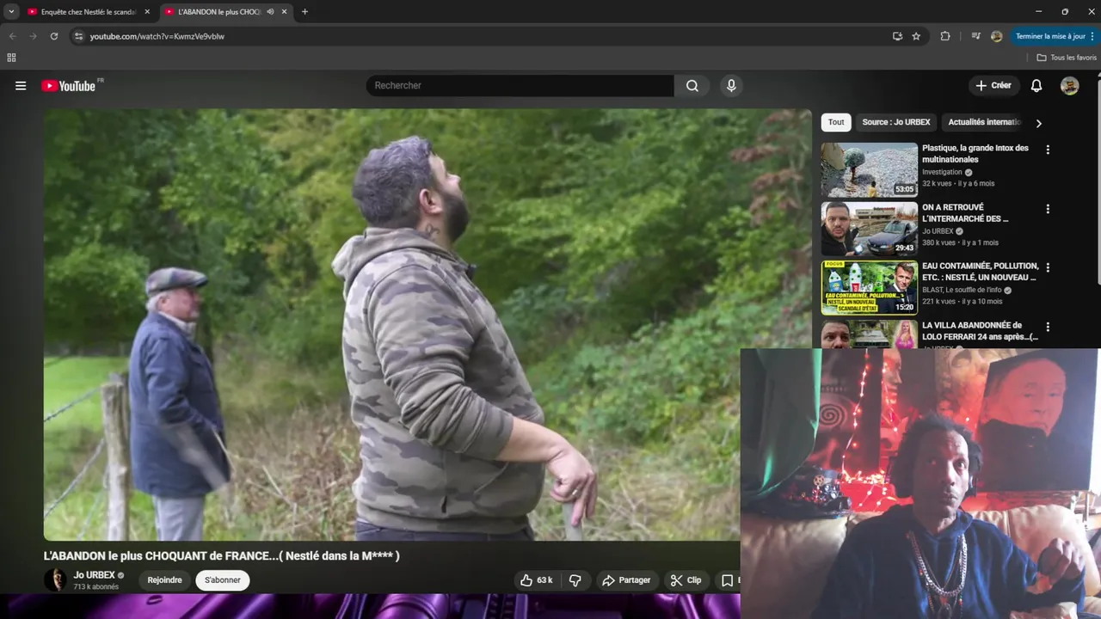Click the install/cast icon in address bar
Image resolution: width=1101 pixels, height=619 pixels.
pos(897,36)
